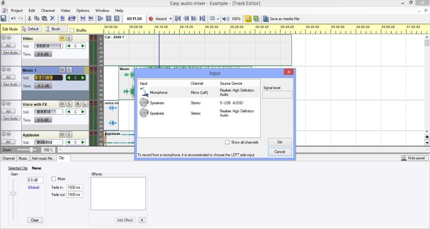The width and height of the screenshot is (430, 229).
Task: Select Default edit mode
Action: point(31,29)
